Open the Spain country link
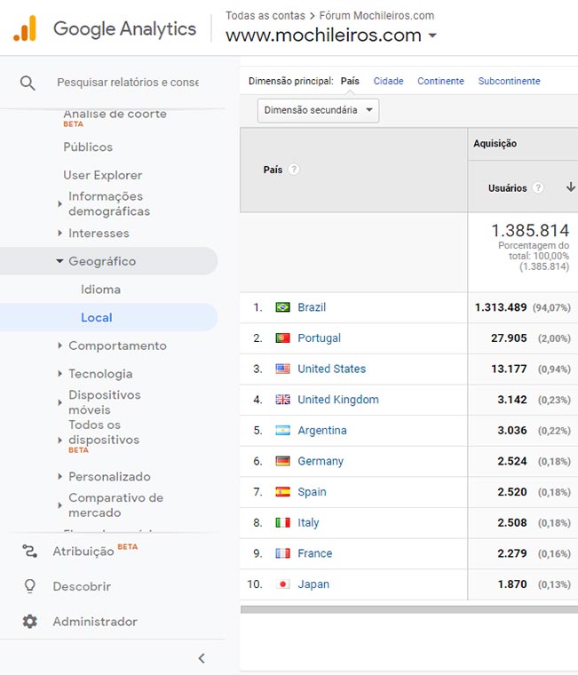The image size is (578, 675). click(312, 492)
